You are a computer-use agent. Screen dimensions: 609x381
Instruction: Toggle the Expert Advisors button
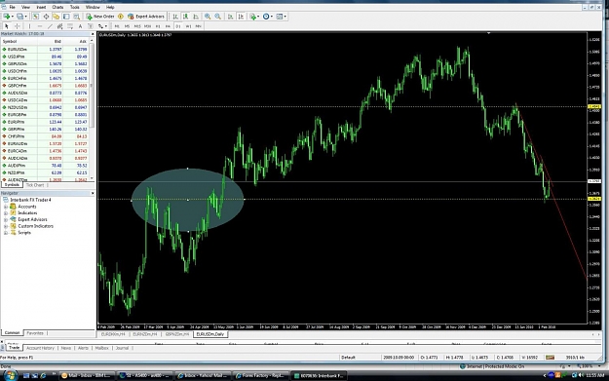(146, 17)
